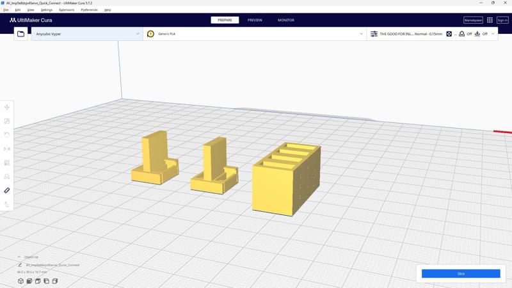This screenshot has width=512, height=288.
Task: Click the pencil icon to rename job
Action: (x=20, y=265)
